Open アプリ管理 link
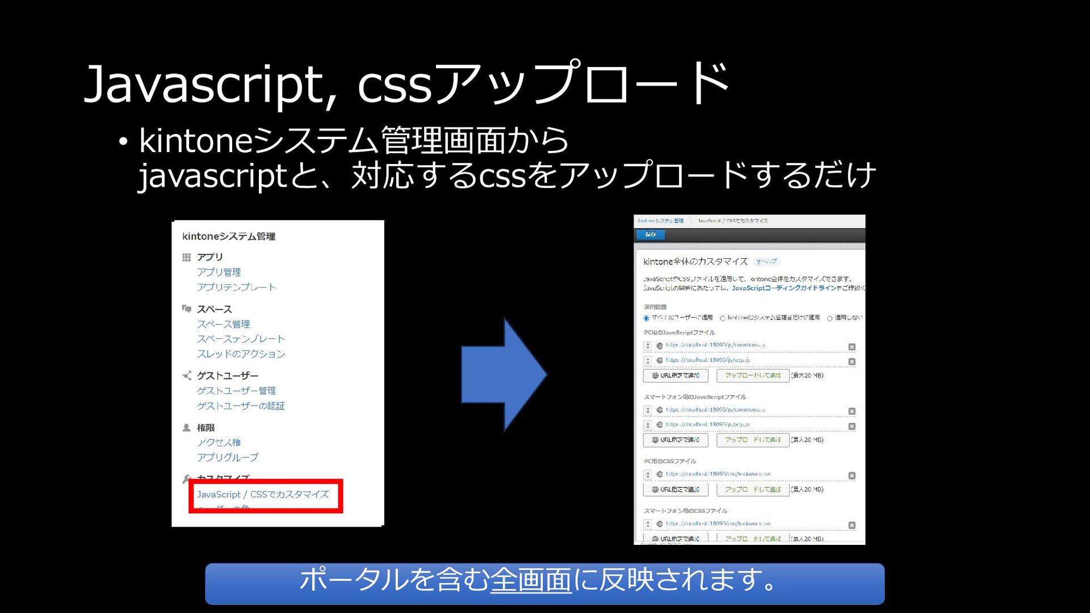 pos(219,272)
